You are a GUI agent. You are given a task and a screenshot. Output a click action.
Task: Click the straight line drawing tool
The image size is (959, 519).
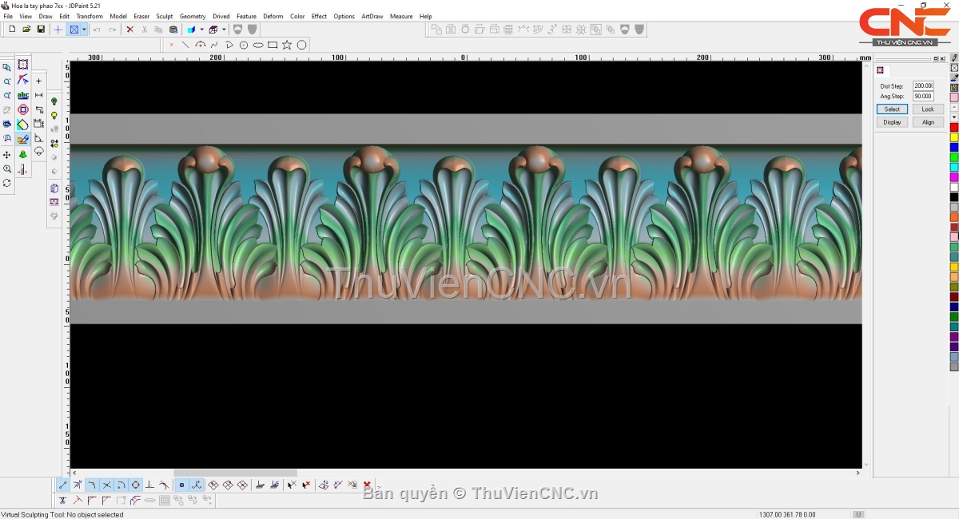(185, 46)
